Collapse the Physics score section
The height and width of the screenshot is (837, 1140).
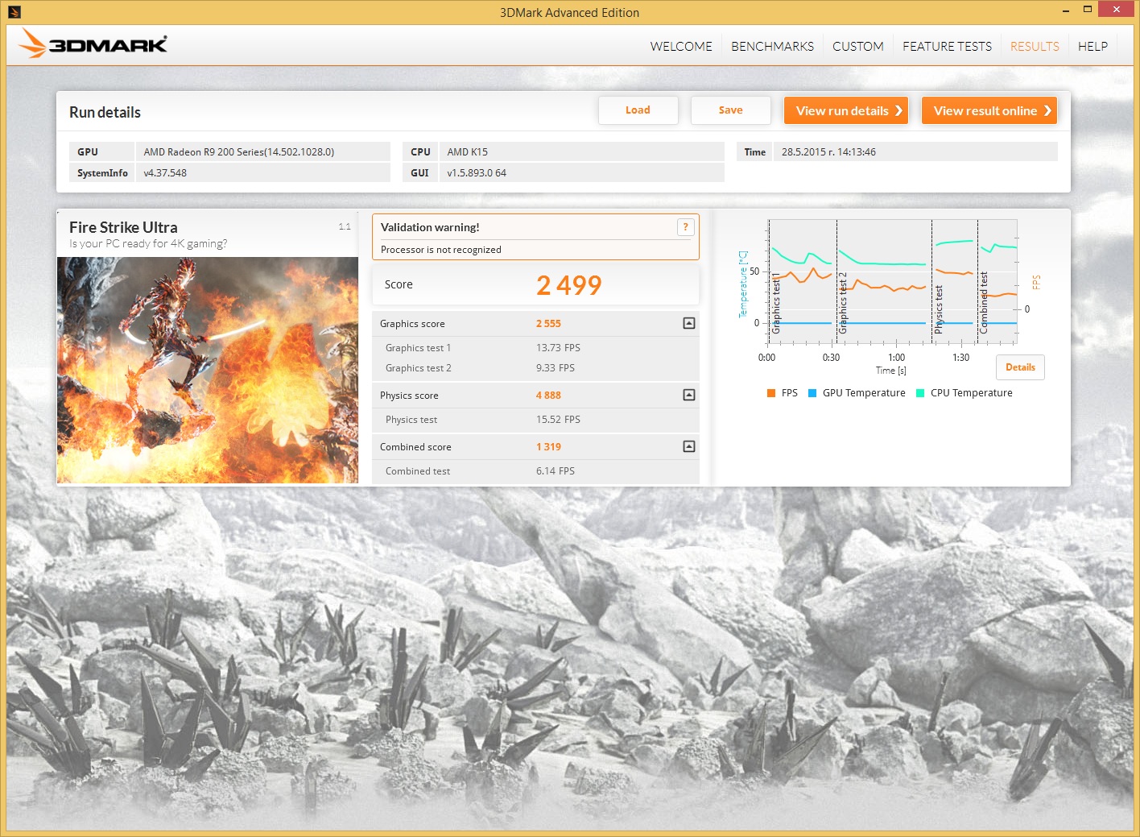point(689,395)
